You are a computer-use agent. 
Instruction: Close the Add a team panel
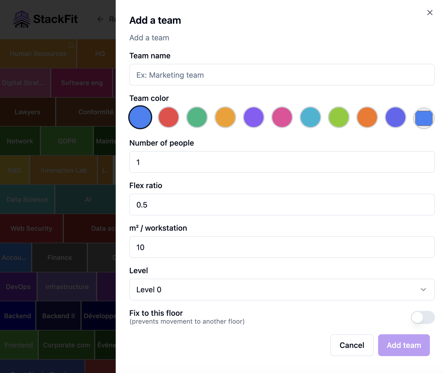tap(430, 13)
